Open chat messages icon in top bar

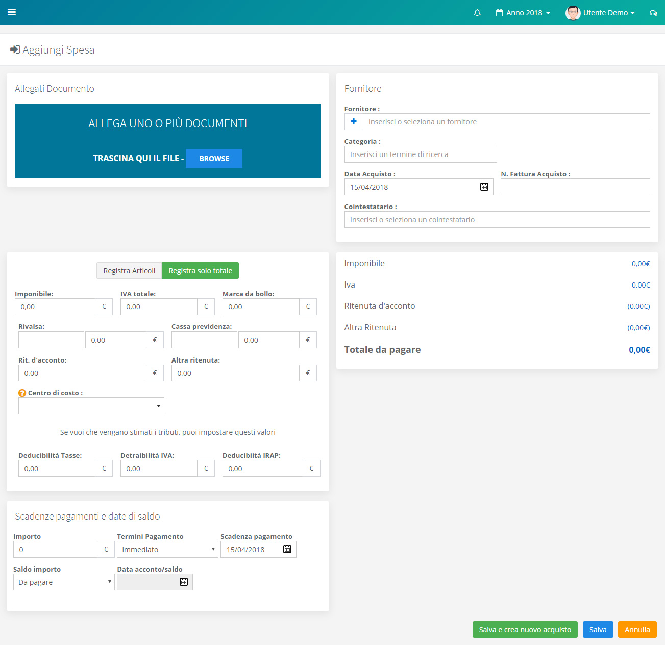(x=653, y=13)
